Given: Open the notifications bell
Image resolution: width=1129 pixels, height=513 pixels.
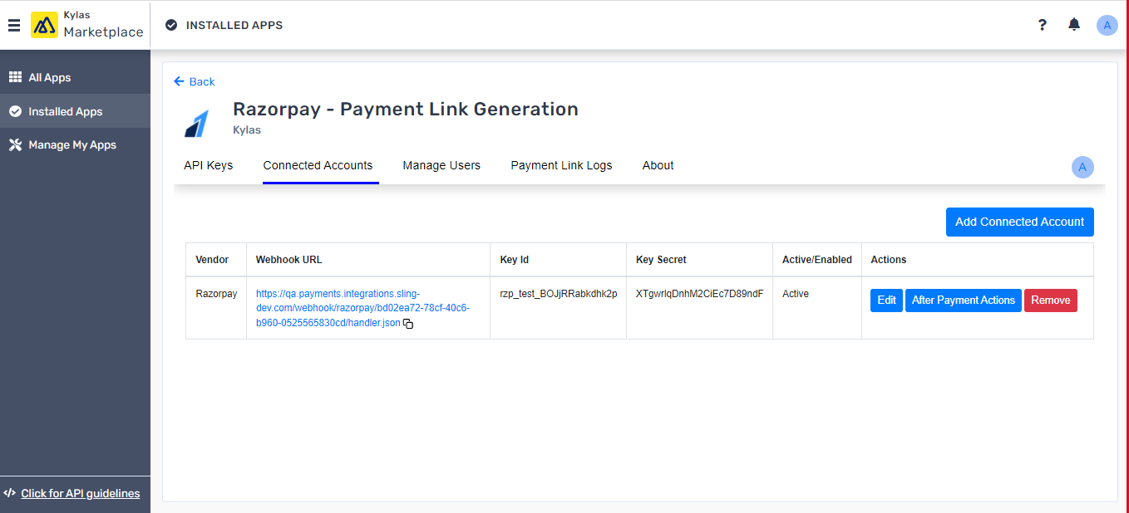Looking at the screenshot, I should [1074, 25].
